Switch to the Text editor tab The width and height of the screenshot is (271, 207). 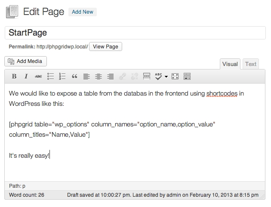(251, 64)
